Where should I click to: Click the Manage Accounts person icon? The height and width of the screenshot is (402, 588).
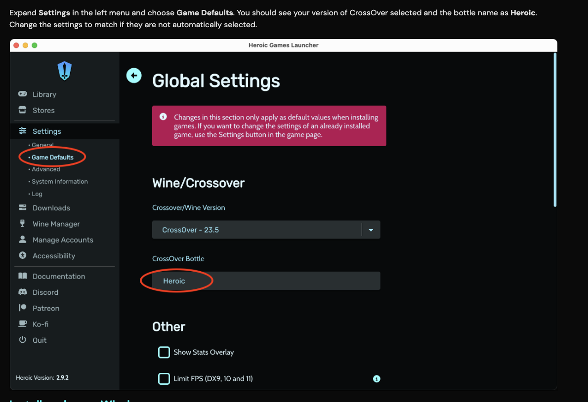click(23, 240)
